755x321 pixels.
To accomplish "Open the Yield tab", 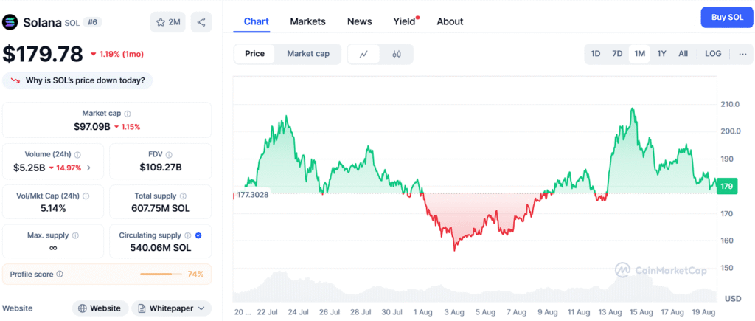I will click(404, 21).
